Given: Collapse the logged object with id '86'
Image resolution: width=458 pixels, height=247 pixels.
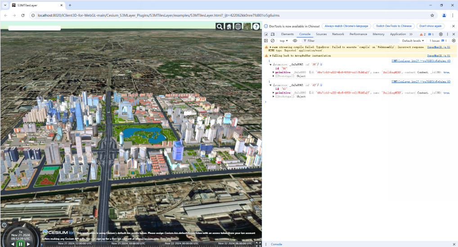Looking at the screenshot, I should (x=270, y=65).
